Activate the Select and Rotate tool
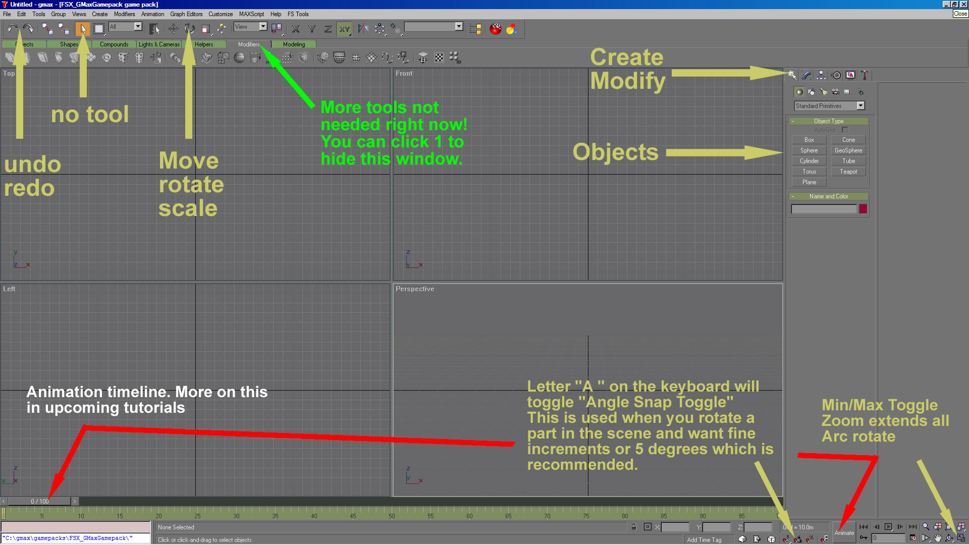Screen dimensions: 969x545 coord(189,29)
